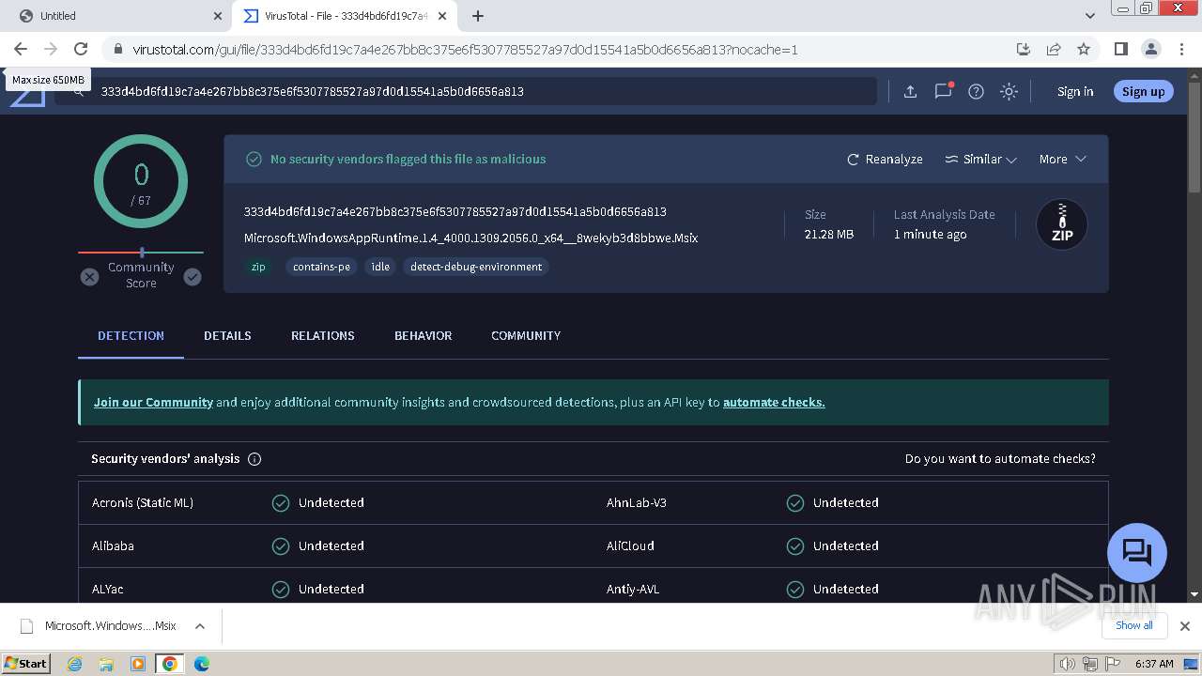1202x676 pixels.
Task: Open the chat bubble floating button
Action: (x=1137, y=552)
